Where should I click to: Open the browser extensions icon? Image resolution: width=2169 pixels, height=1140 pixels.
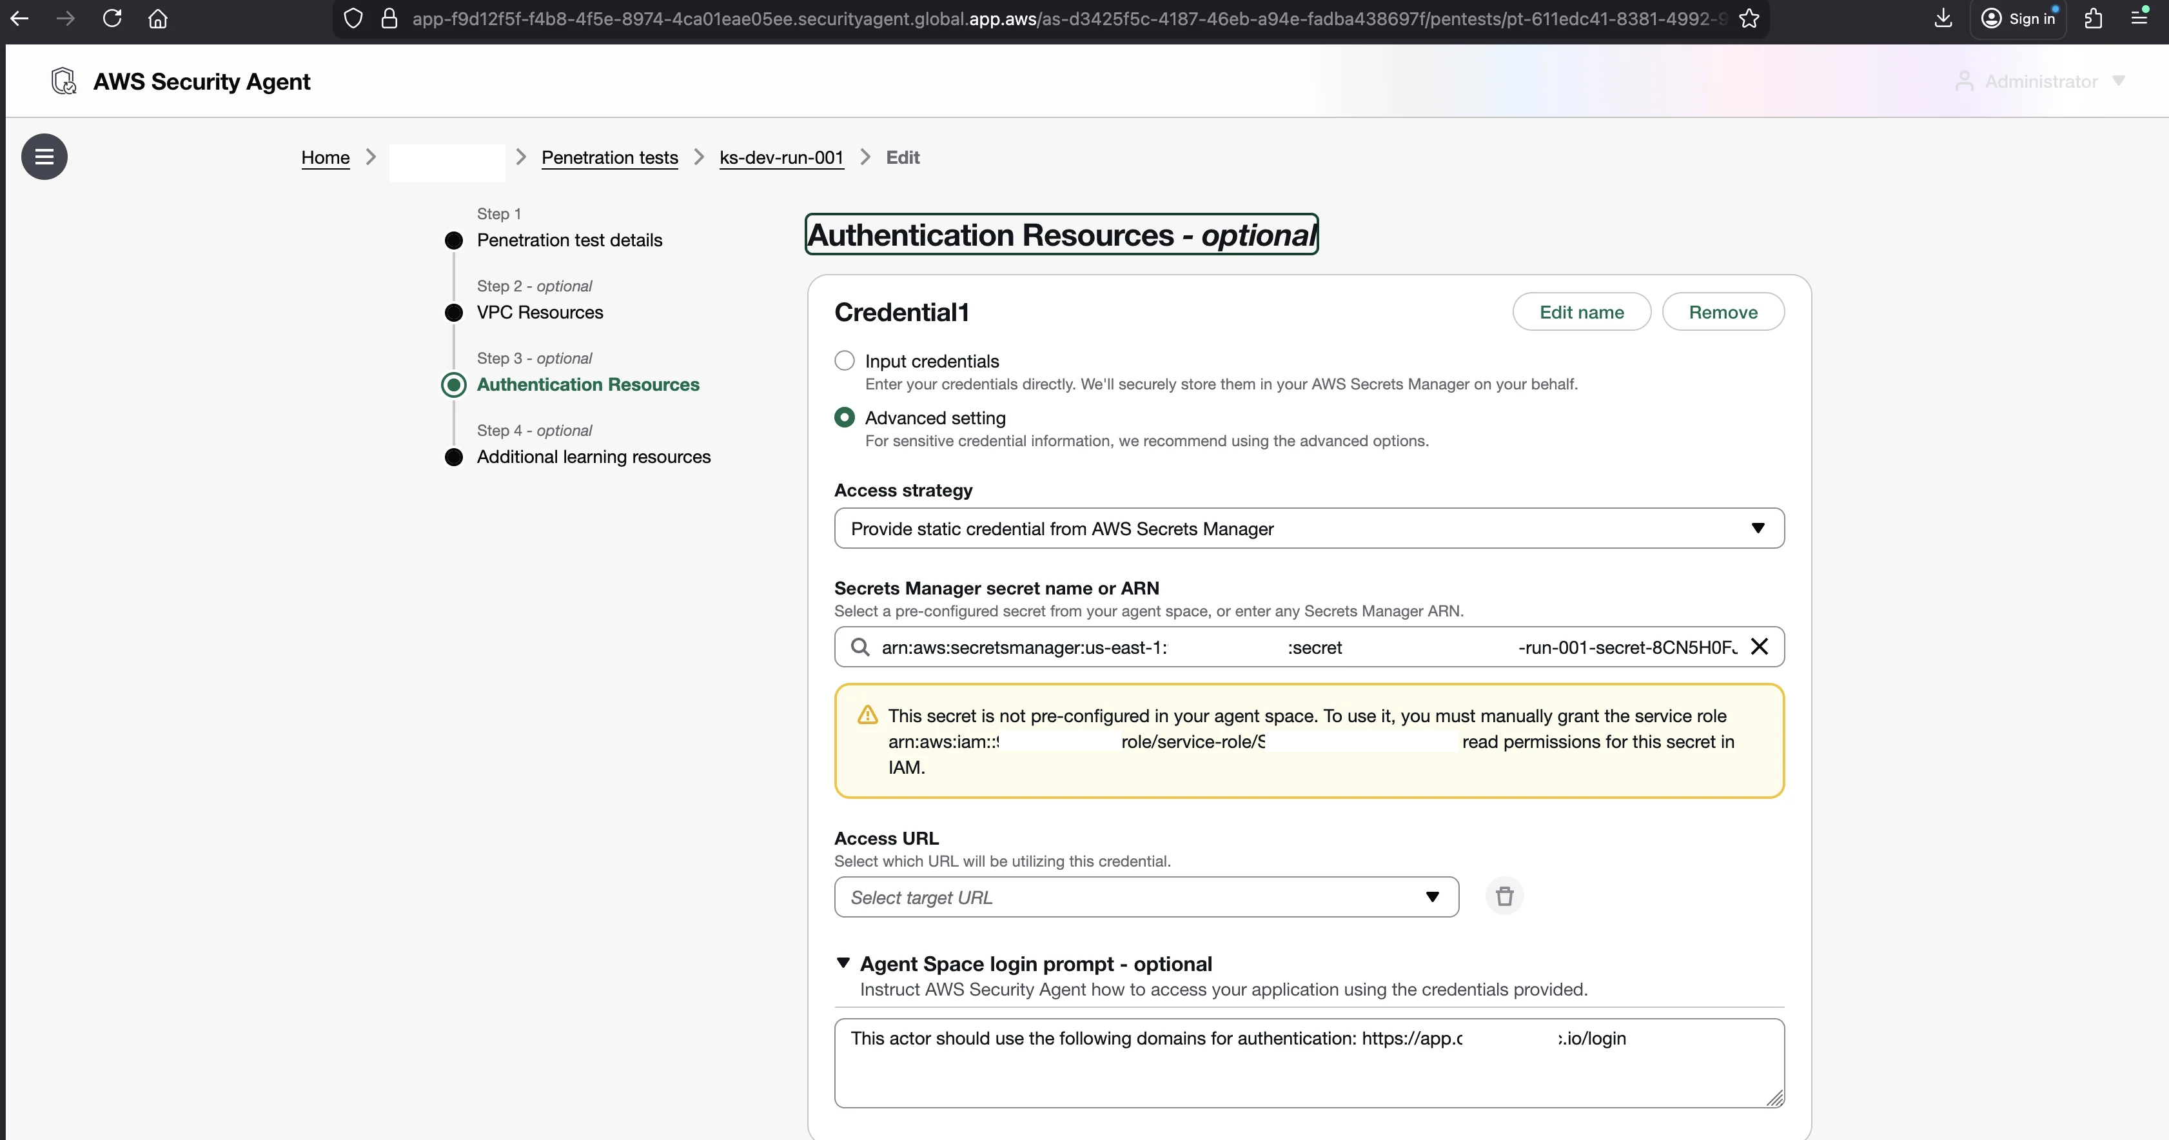tap(2094, 19)
